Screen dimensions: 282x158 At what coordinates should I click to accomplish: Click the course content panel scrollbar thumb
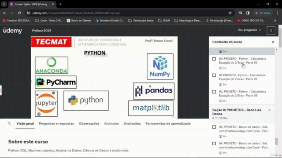pos(276,141)
